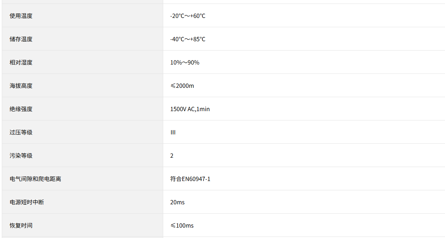Click the ≤2000m altitude value
445x238 pixels.
click(x=182, y=86)
